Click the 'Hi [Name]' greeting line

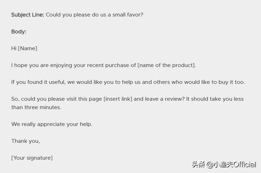(24, 48)
